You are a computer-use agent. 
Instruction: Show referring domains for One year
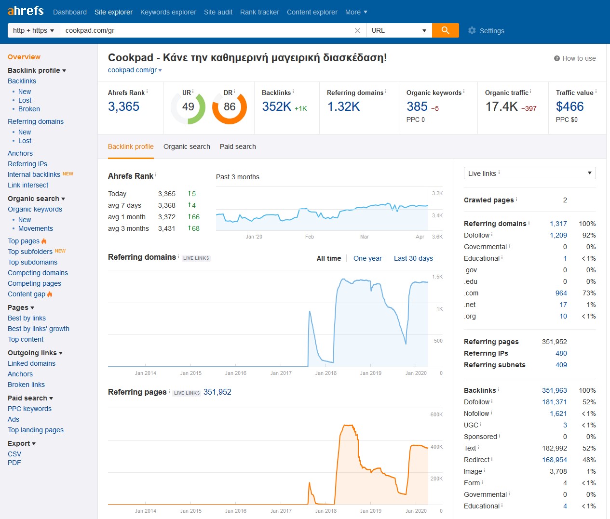coord(367,258)
